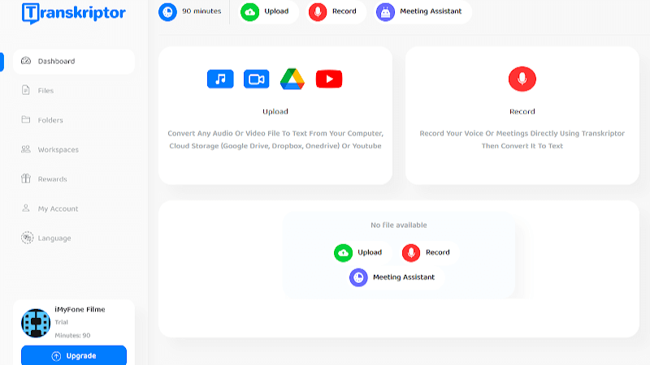Open Files in the sidebar
650x365 pixels.
coord(45,91)
